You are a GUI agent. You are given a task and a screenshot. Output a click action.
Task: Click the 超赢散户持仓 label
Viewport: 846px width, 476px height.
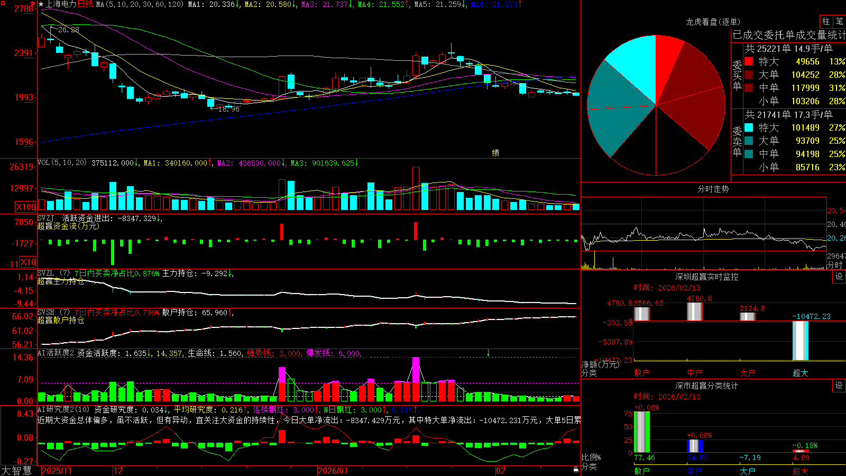tap(61, 320)
